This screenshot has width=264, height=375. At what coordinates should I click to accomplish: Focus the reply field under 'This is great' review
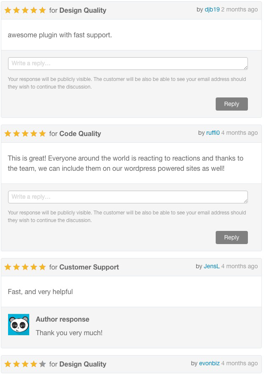(x=128, y=197)
